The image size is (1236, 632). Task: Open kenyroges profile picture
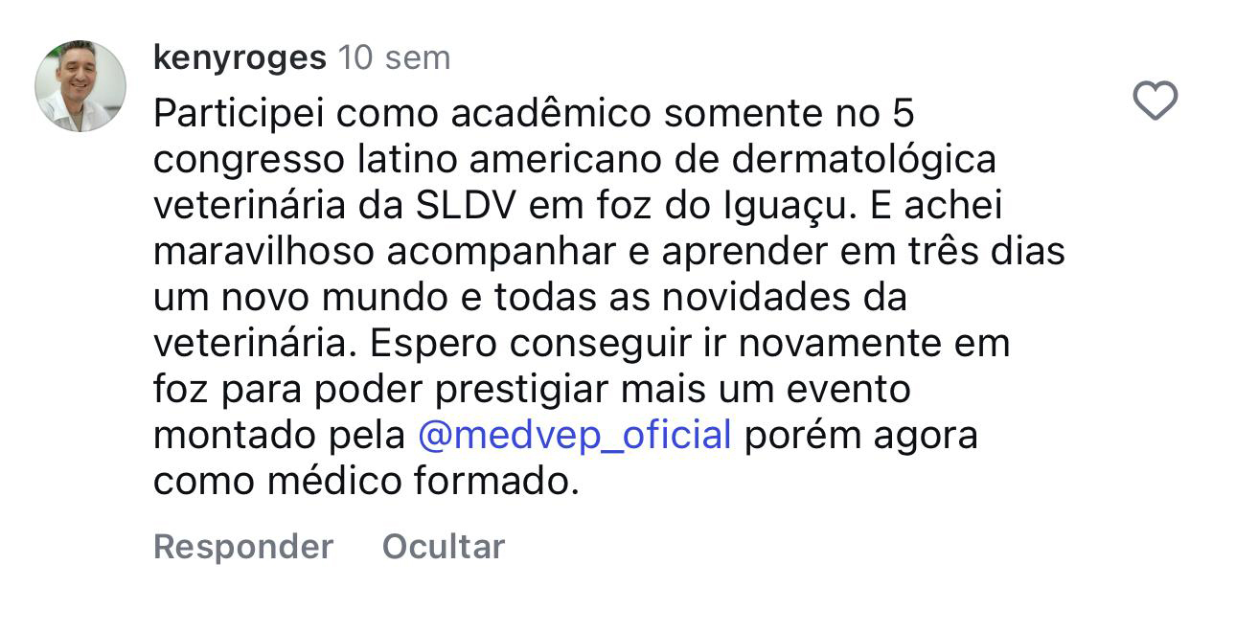click(x=80, y=86)
